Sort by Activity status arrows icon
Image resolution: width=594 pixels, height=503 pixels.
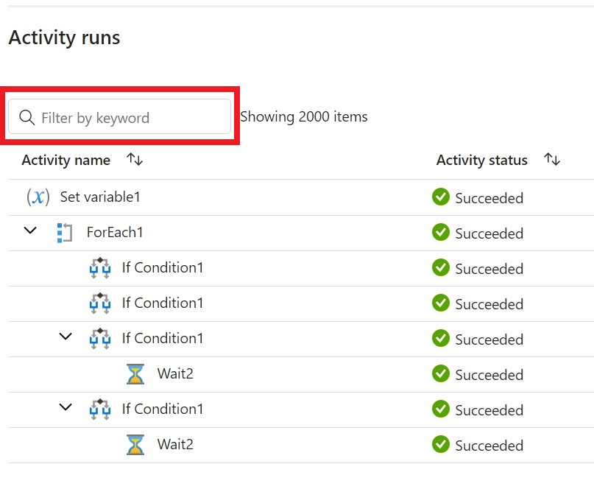552,160
